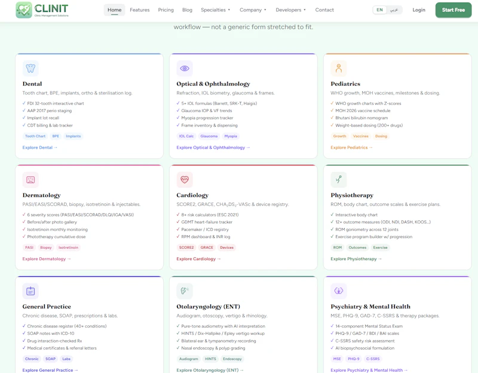Image resolution: width=478 pixels, height=373 pixels.
Task: Click the Start Free button
Action: (454, 10)
